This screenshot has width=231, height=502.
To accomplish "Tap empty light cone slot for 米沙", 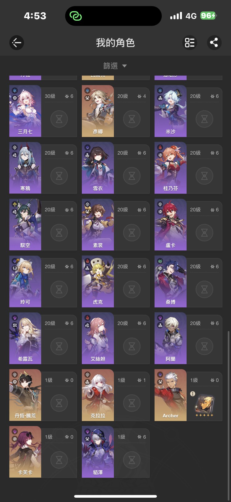I will click(x=205, y=119).
